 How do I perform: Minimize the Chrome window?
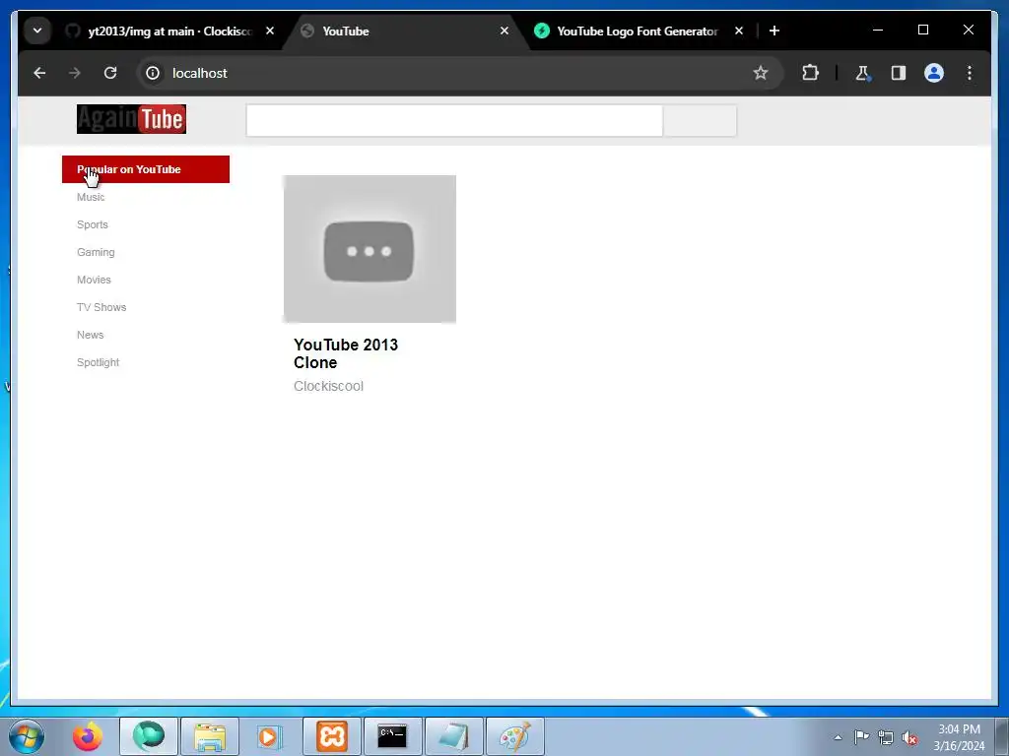[878, 31]
